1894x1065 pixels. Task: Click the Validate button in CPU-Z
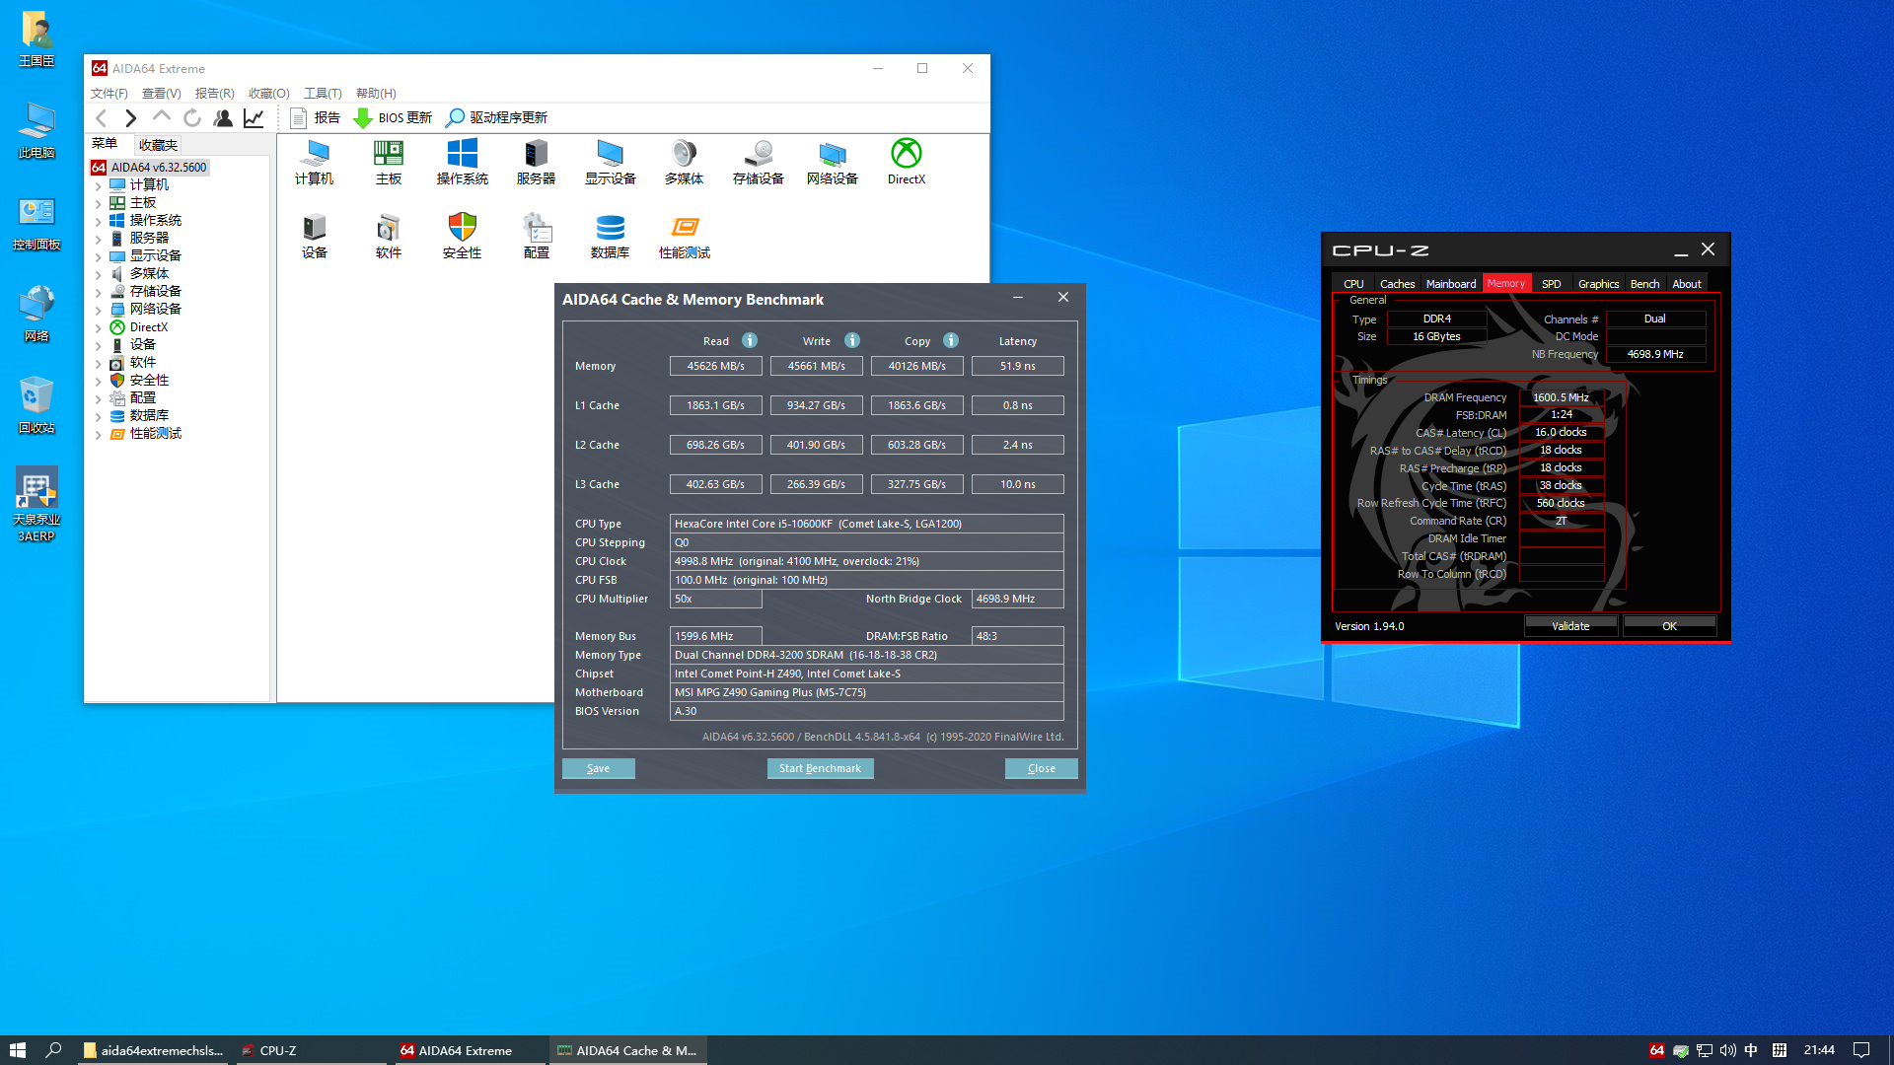[1570, 626]
